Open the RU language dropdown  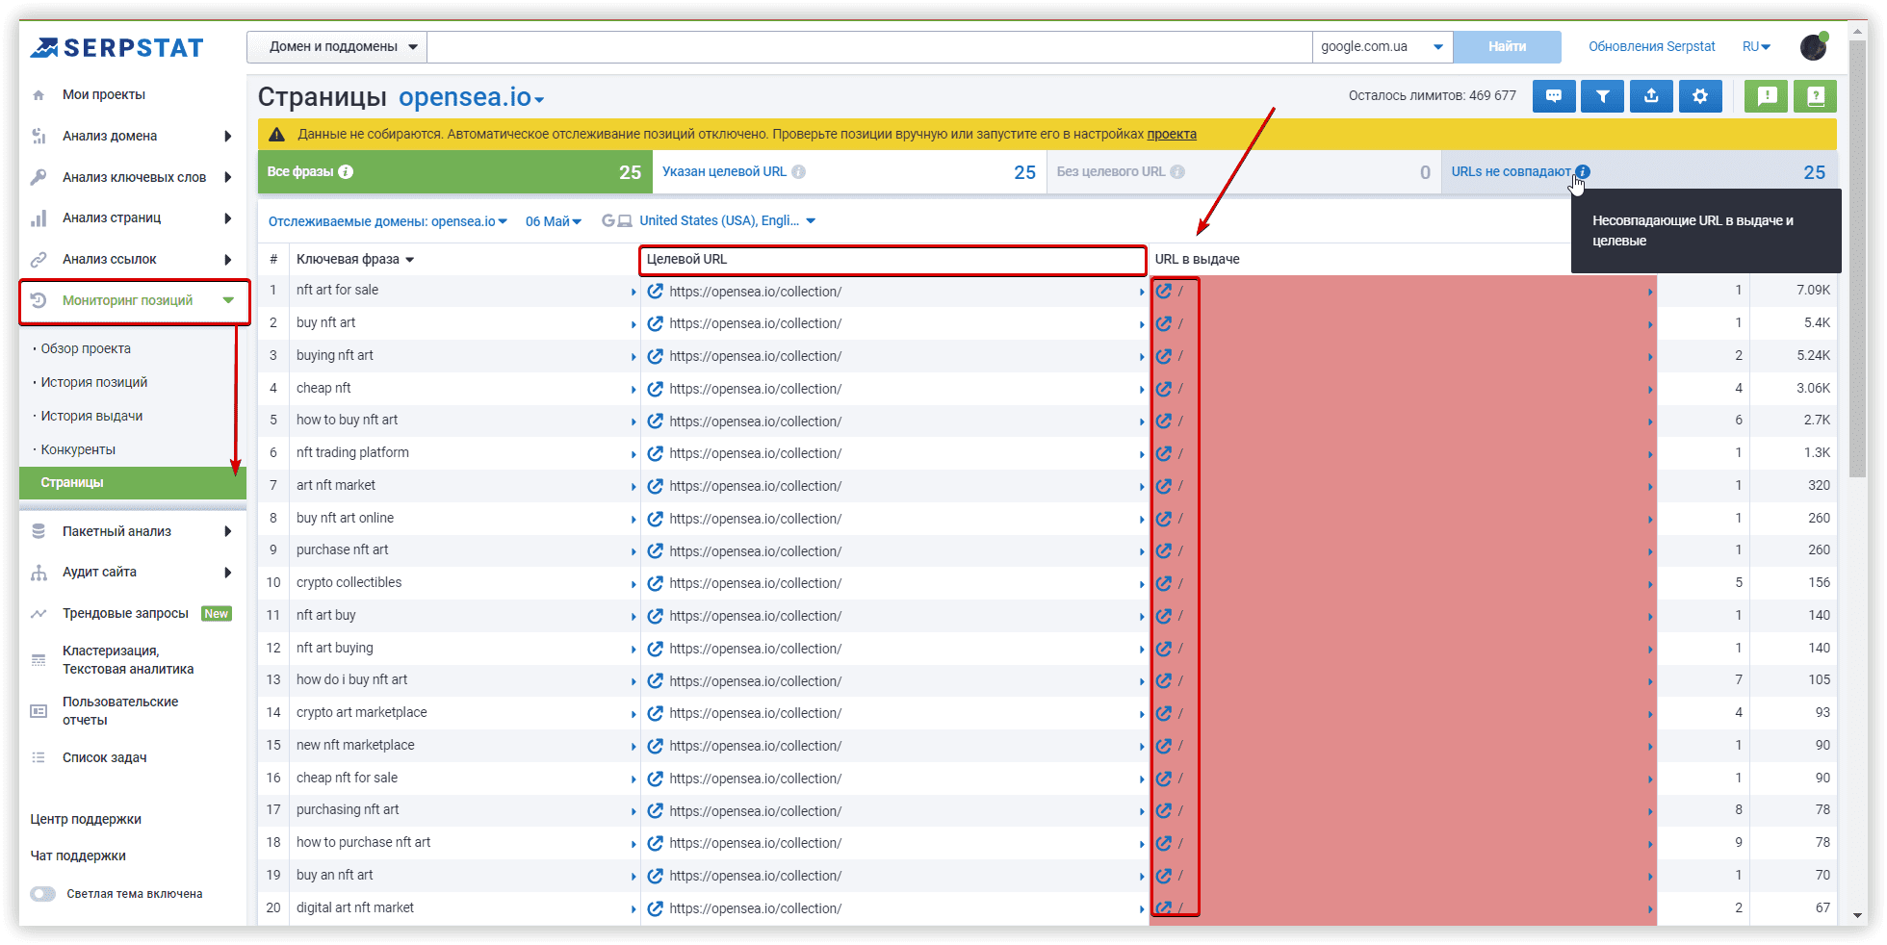1757,46
